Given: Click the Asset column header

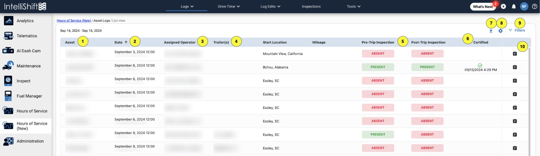Looking at the screenshot, I should (x=70, y=43).
